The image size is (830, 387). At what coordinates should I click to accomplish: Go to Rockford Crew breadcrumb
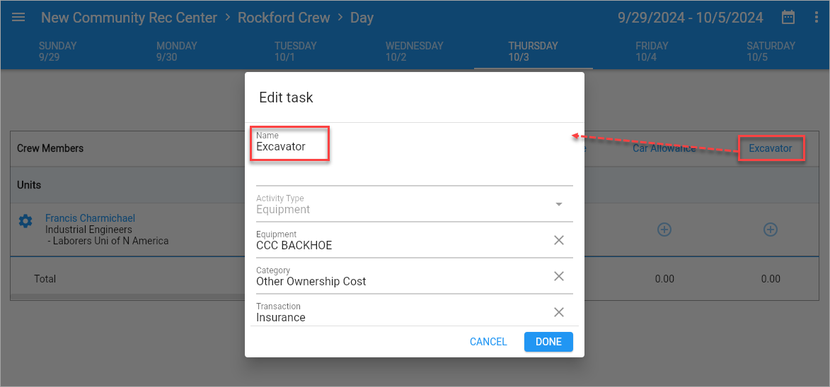284,18
